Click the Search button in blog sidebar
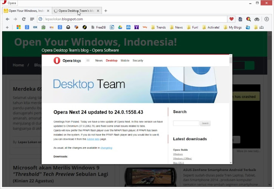 click(205, 123)
